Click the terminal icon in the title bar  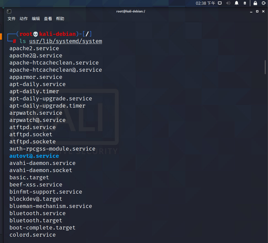9,11
